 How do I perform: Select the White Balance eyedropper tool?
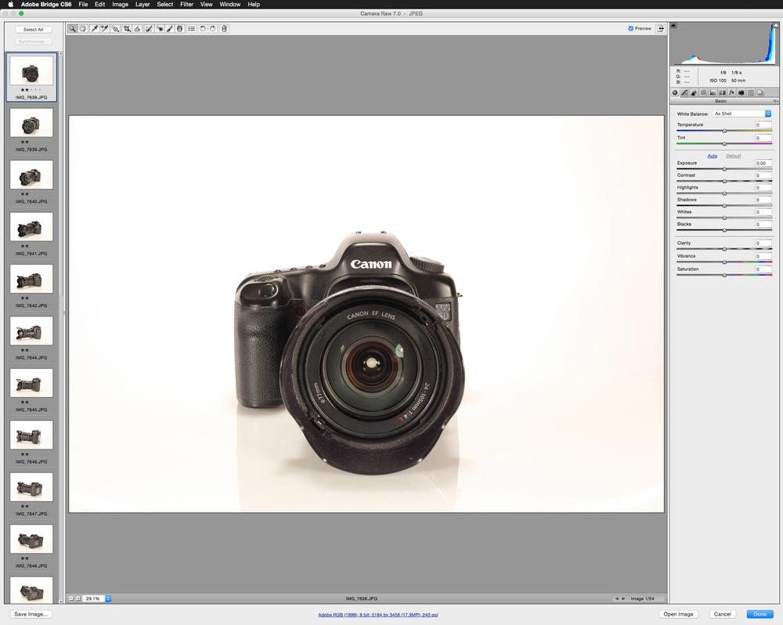click(x=94, y=29)
